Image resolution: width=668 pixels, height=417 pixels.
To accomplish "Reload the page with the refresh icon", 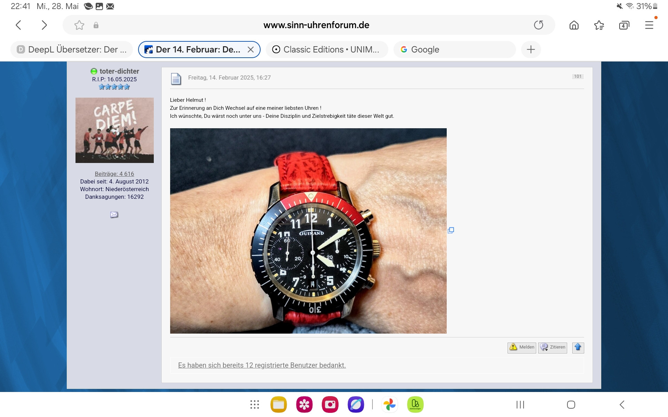I will (x=538, y=25).
